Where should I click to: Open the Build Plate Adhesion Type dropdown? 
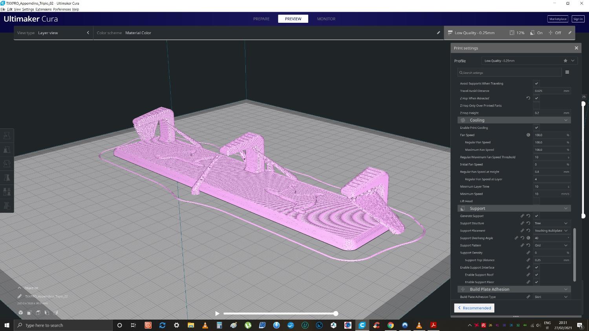pyautogui.click(x=551, y=297)
